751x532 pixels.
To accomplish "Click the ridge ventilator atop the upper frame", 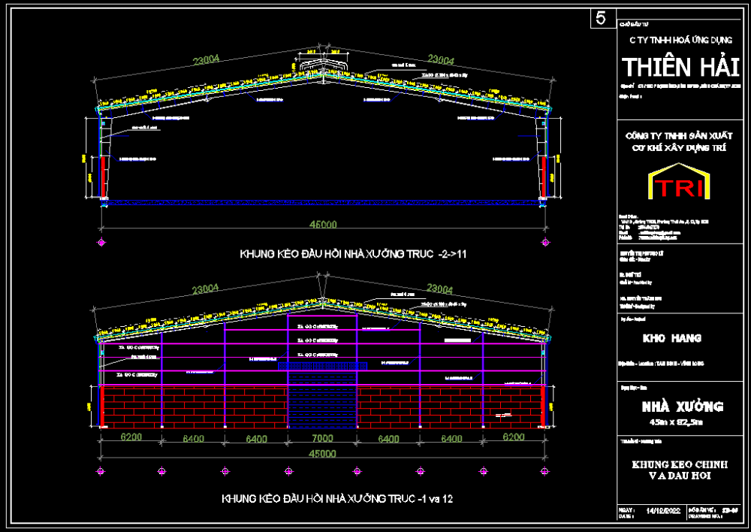I will click(x=323, y=65).
